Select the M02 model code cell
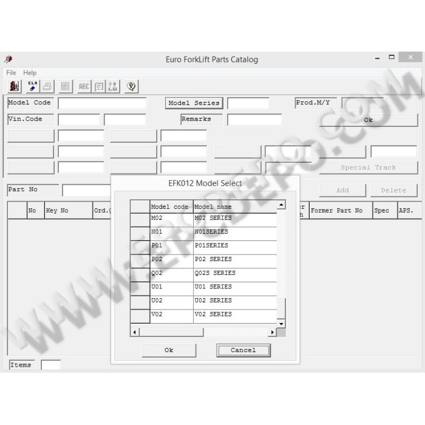425x425 pixels. (172, 220)
